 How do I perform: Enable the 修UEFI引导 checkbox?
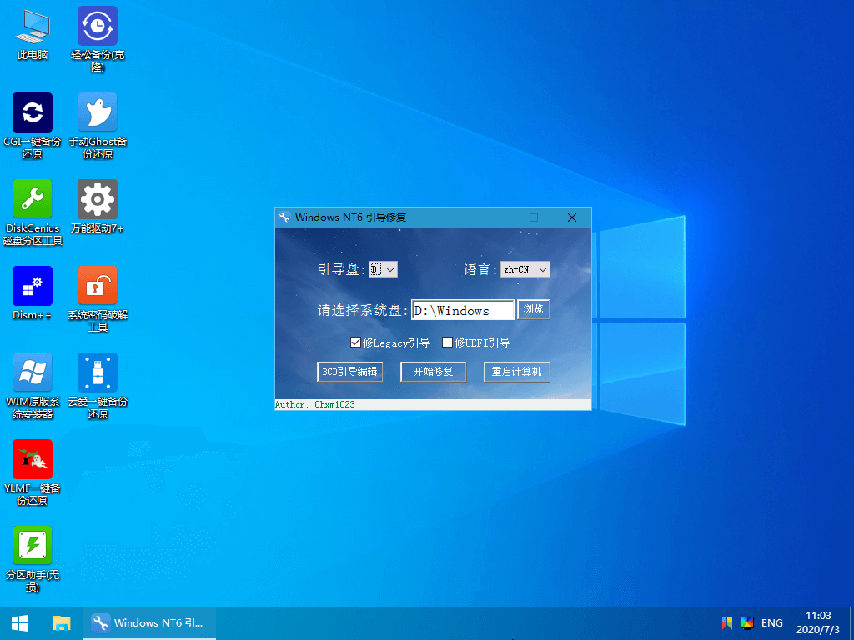point(448,342)
